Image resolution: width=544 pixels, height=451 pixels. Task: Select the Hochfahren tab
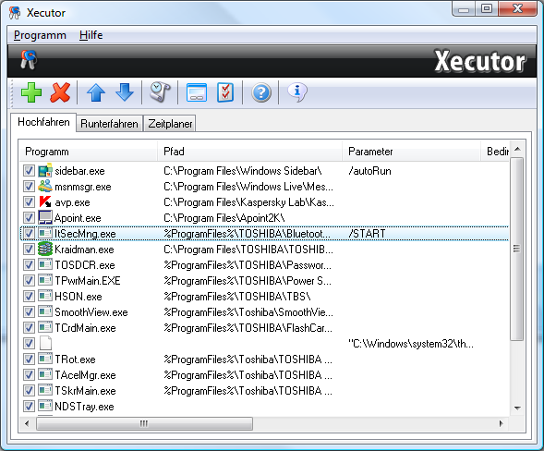coord(43,122)
